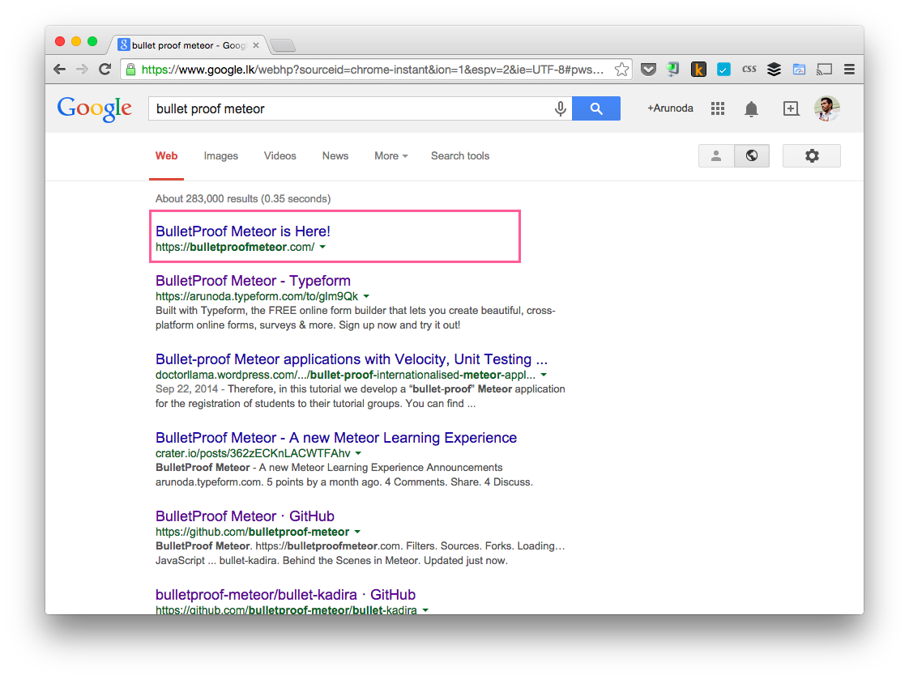This screenshot has width=909, height=679.
Task: Open the Pocket extension icon
Action: (648, 70)
